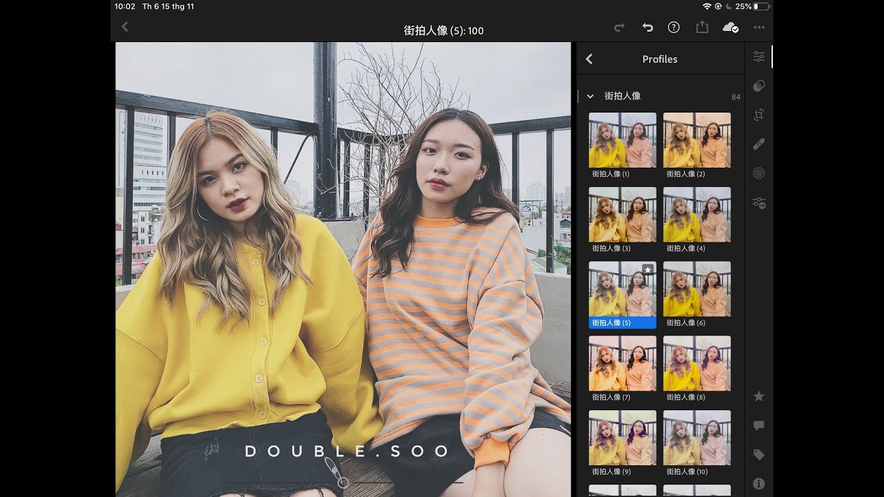The width and height of the screenshot is (884, 497).
Task: Tap the redo arrow icon
Action: tap(619, 28)
